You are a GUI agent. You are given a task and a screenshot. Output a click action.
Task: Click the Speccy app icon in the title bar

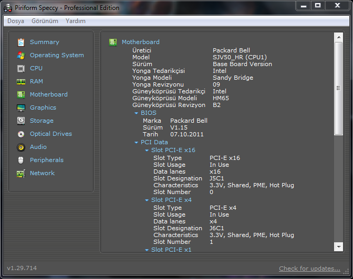pos(8,8)
